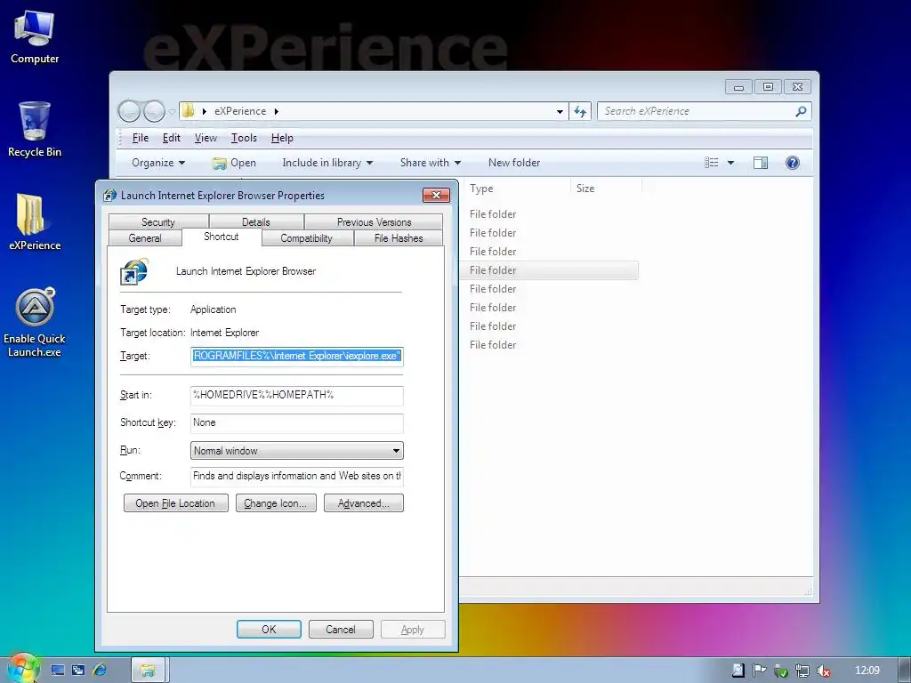This screenshot has height=683, width=911.
Task: Click the shortcut icon in Properties dialog
Action: click(x=134, y=272)
